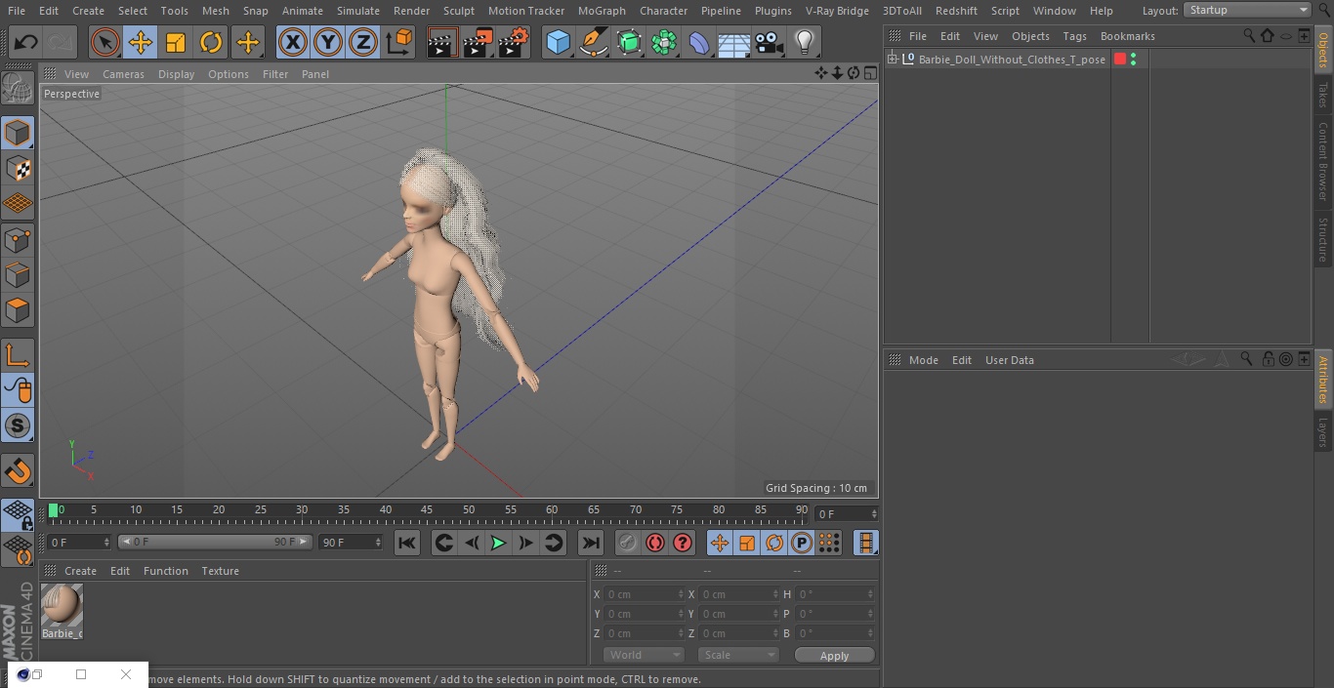Switch to Content Browser side tab

pos(1323,160)
